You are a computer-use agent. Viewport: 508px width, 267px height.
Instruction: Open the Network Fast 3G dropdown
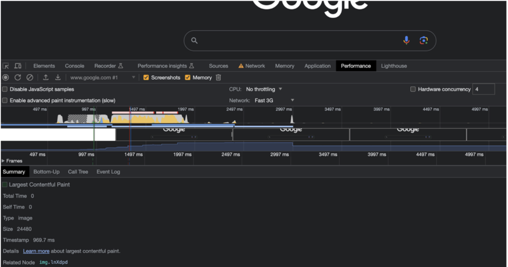(x=274, y=101)
